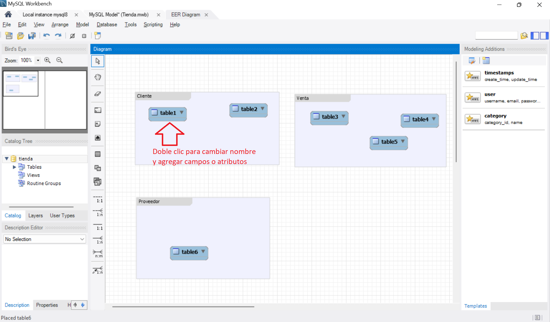Click the diagram horizontal scrollbar

(183, 307)
